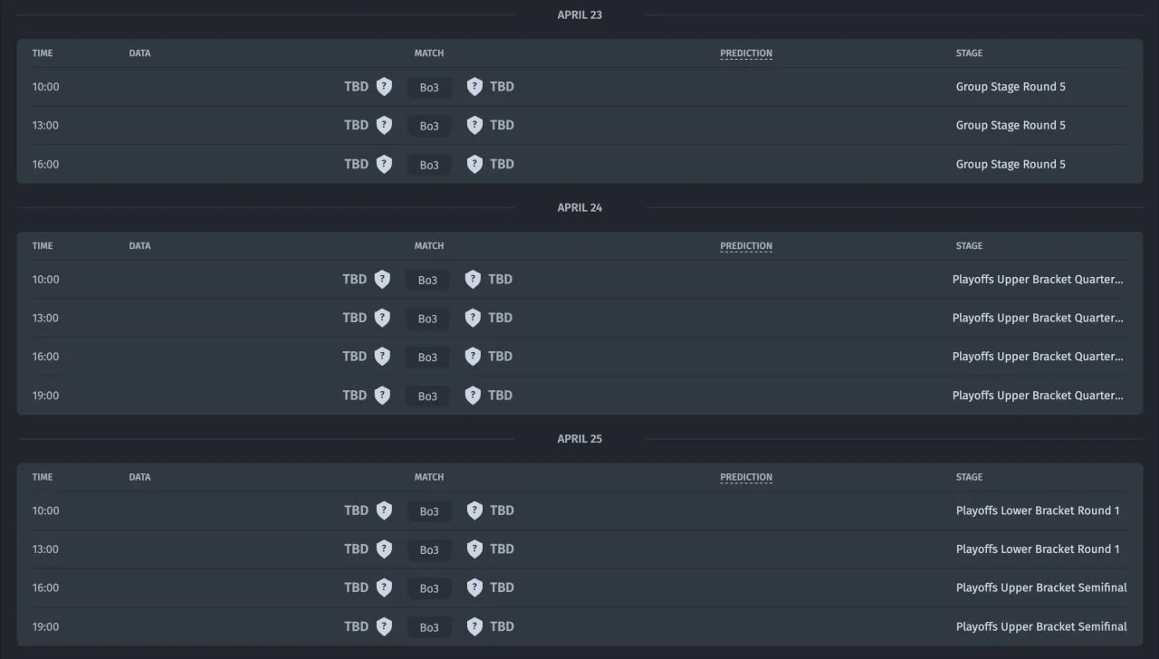1159x659 pixels.
Task: Click left team shield icon, April 23 10:00 match
Action: pos(384,87)
